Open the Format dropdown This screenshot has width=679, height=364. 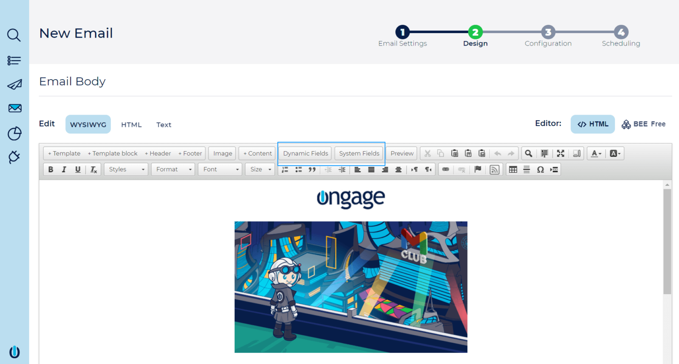pyautogui.click(x=173, y=169)
